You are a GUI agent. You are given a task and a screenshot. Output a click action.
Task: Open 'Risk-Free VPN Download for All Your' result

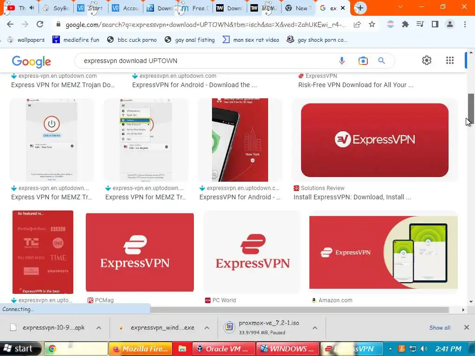356,85
